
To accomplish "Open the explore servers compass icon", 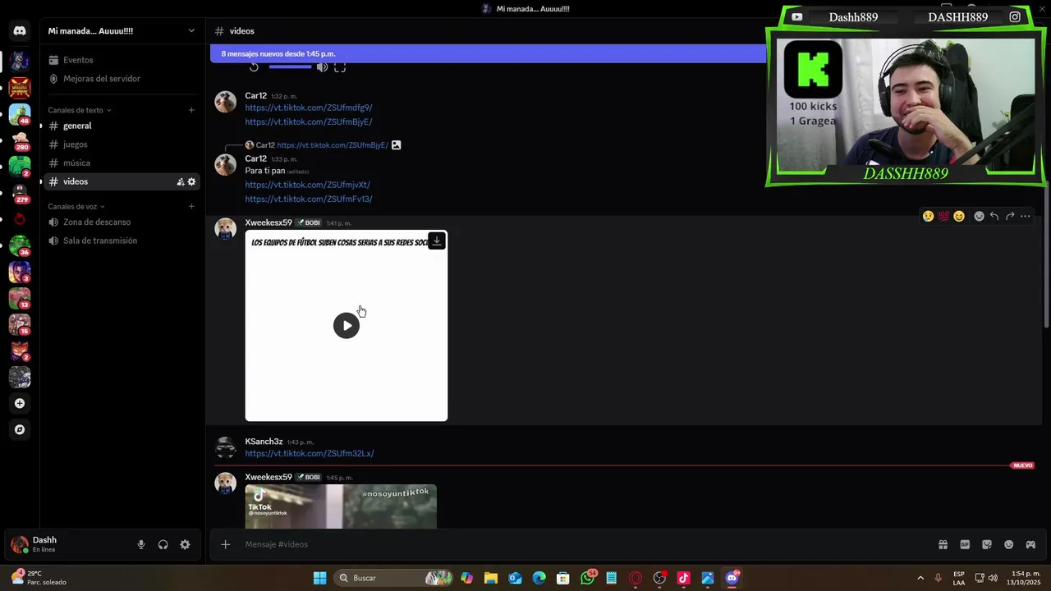I will coord(20,429).
